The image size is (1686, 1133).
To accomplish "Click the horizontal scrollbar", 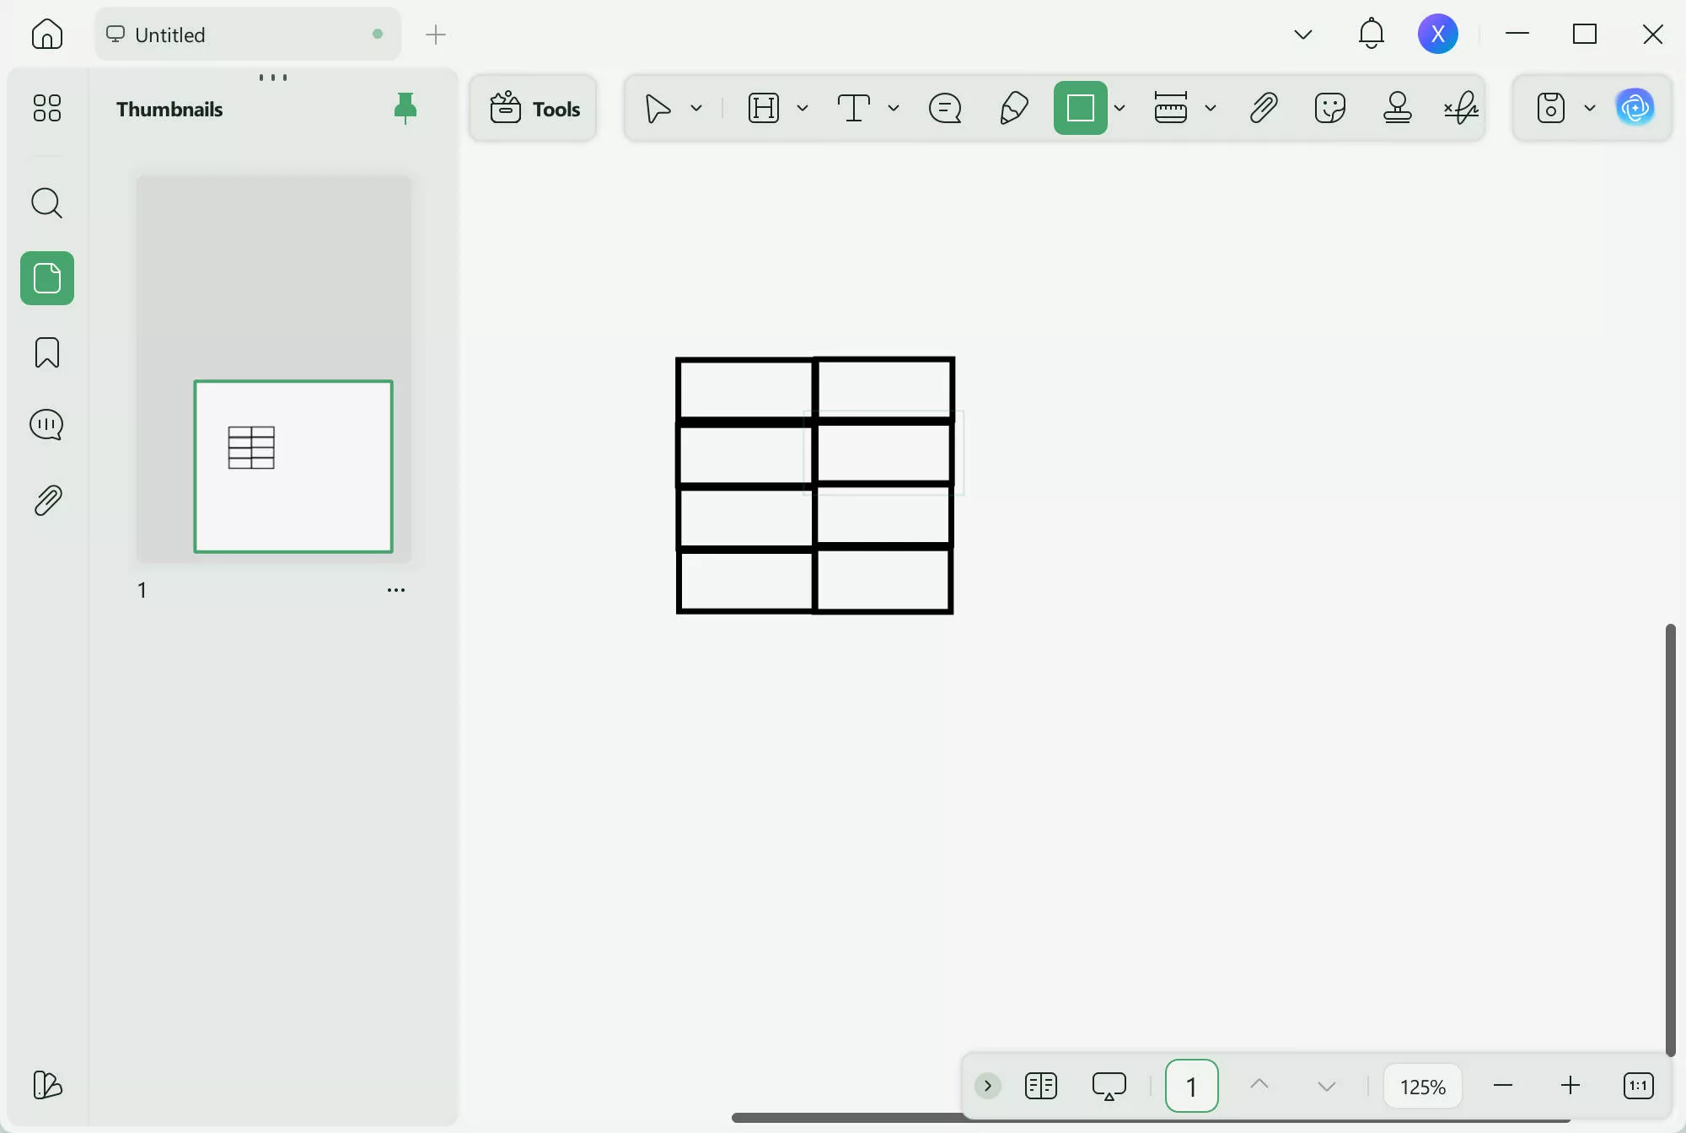I will 847,1118.
